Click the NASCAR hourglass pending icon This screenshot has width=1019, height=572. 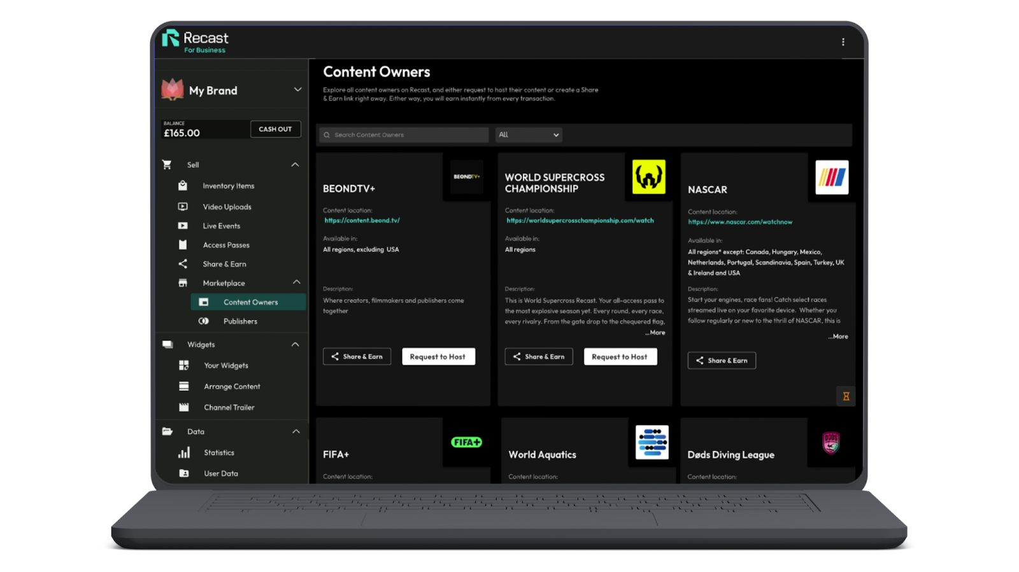pyautogui.click(x=846, y=396)
